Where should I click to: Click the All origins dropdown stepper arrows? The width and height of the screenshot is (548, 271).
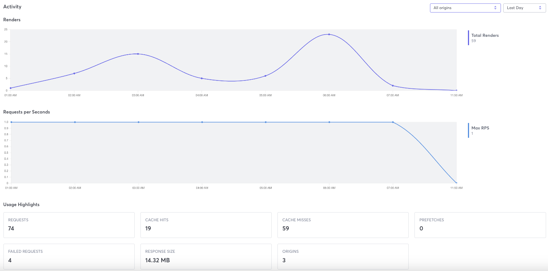[495, 8]
